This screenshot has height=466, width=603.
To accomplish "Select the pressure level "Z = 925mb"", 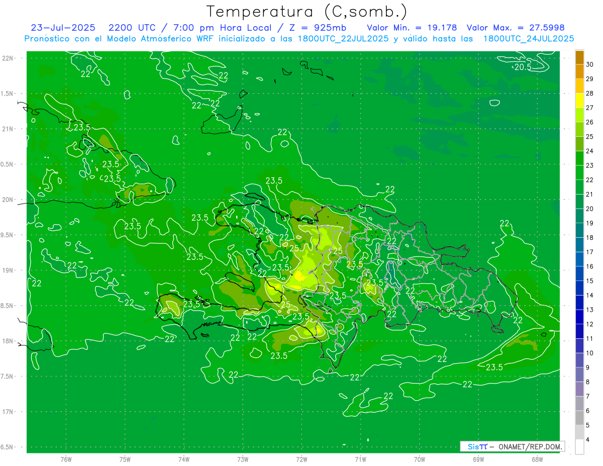I will 318,28.
